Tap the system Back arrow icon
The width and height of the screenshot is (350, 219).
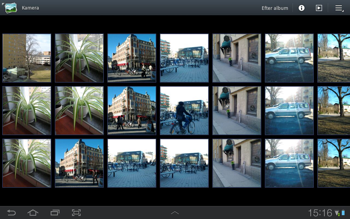tap(11, 212)
